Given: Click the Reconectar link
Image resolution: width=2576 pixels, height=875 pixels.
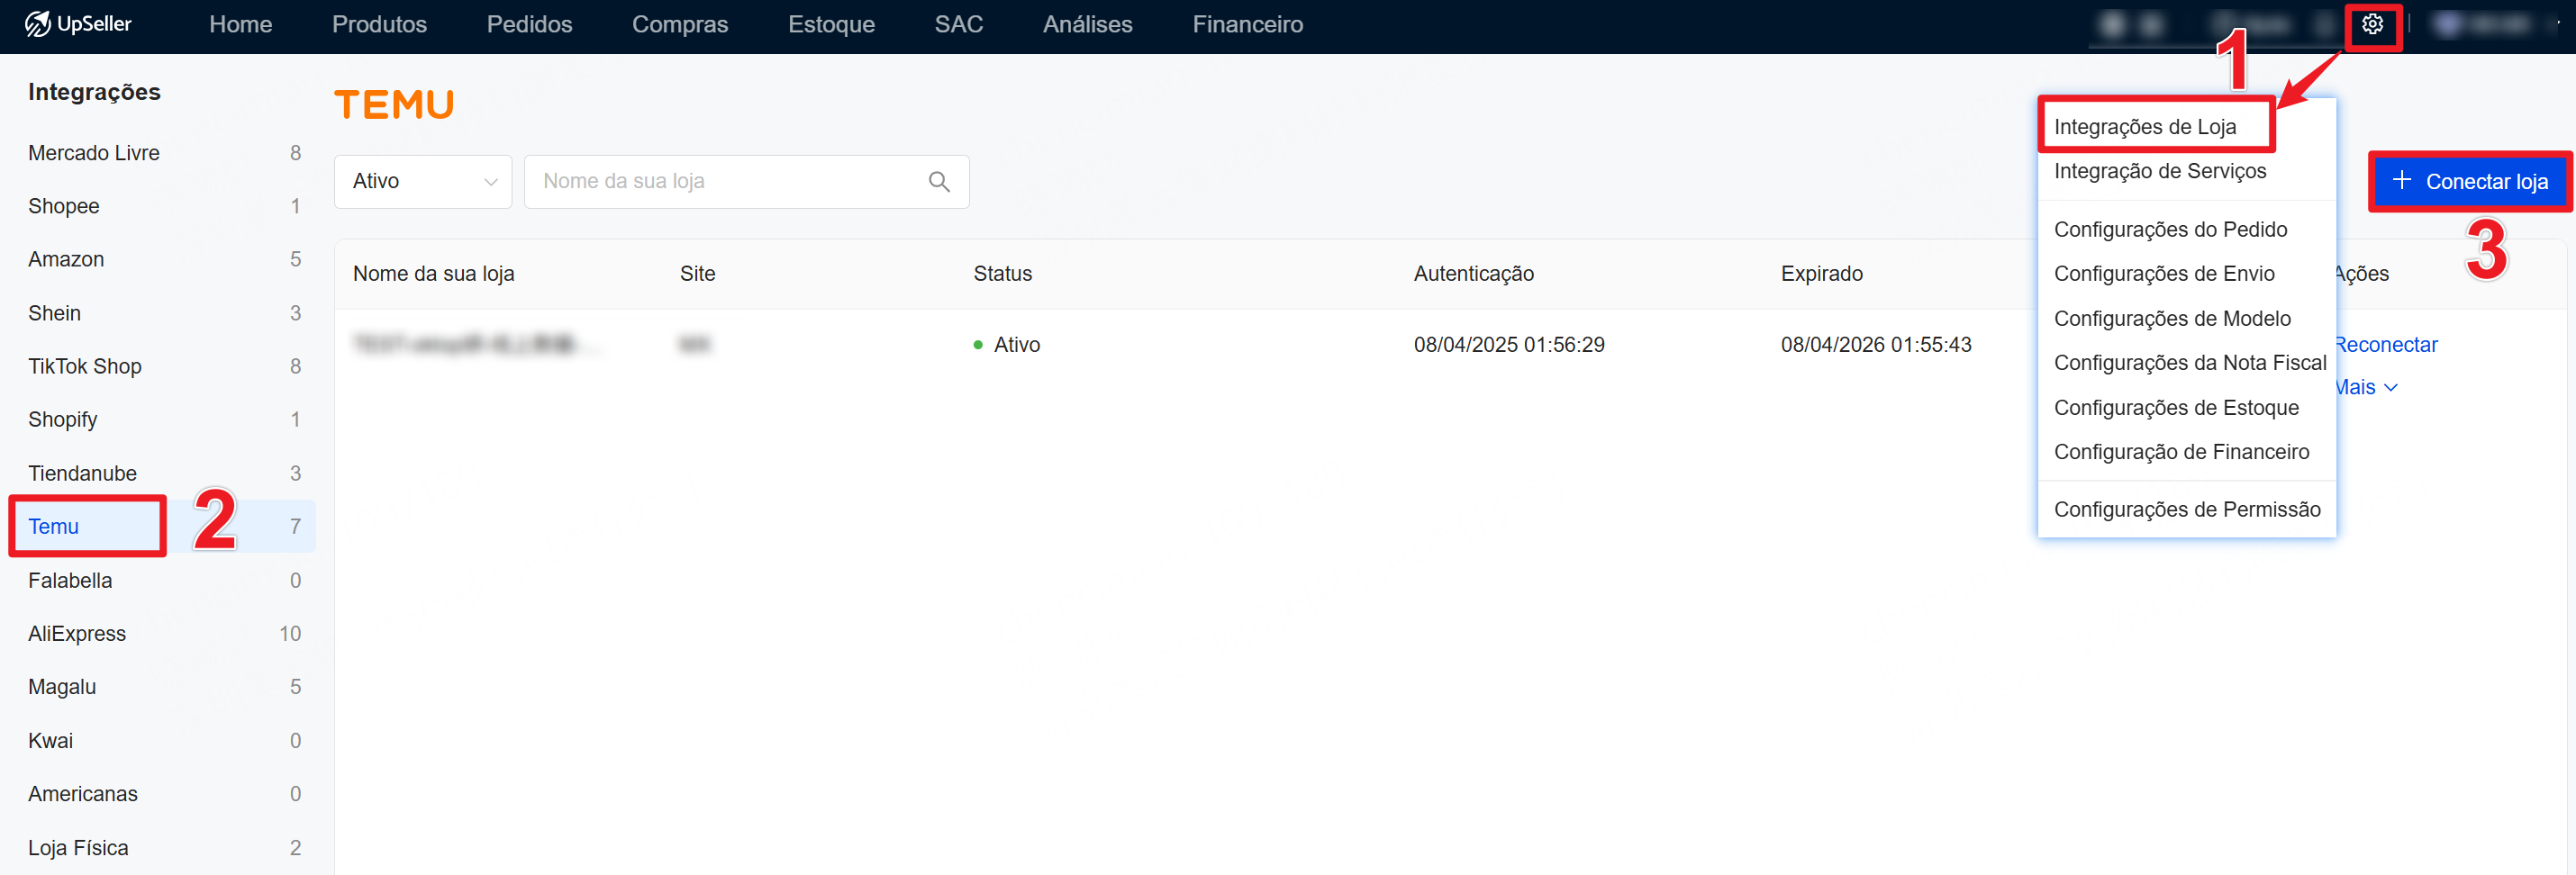Looking at the screenshot, I should click(x=2386, y=345).
